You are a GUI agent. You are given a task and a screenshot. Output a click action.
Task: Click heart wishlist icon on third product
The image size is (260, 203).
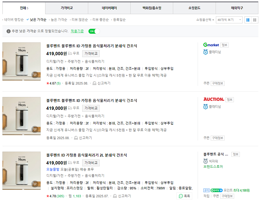(x=35, y=184)
